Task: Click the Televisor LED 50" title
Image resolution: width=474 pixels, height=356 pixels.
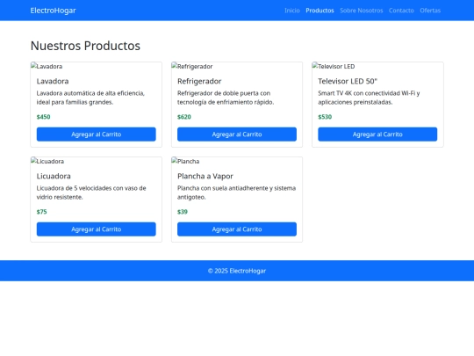Action: [x=348, y=81]
